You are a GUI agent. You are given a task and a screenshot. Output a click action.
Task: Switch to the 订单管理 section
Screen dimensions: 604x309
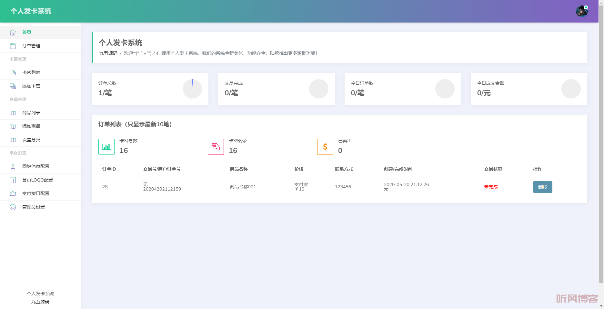click(31, 46)
